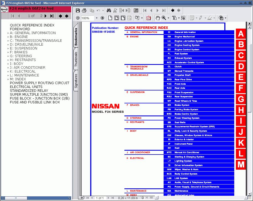Select the Hand tool
This screenshot has height=201, width=253.
click(158, 18)
